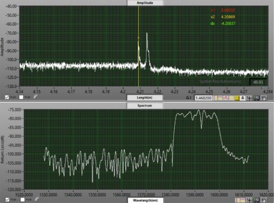274x203 pixels.
Task: Click the Wavelength(nm) axis label
Action: (x=137, y=199)
